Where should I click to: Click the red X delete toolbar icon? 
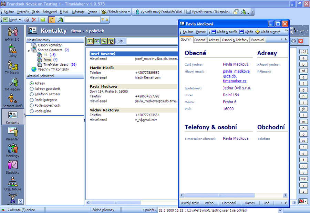[x=34, y=20]
